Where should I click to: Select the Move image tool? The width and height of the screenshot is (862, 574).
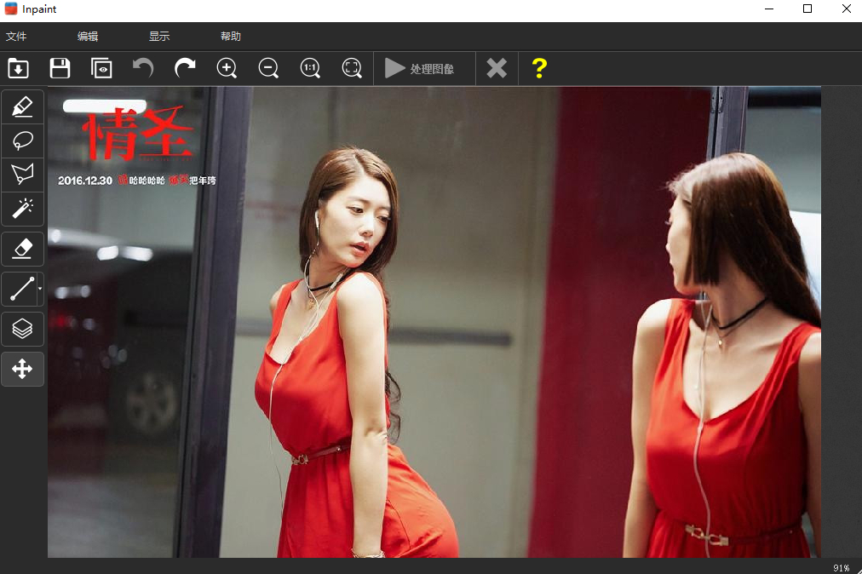point(22,369)
